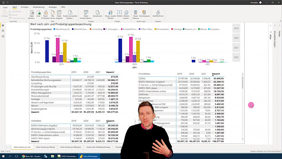Sort by Gesamt in Artikelbez. table
282x159 pixels.
pos(110,121)
